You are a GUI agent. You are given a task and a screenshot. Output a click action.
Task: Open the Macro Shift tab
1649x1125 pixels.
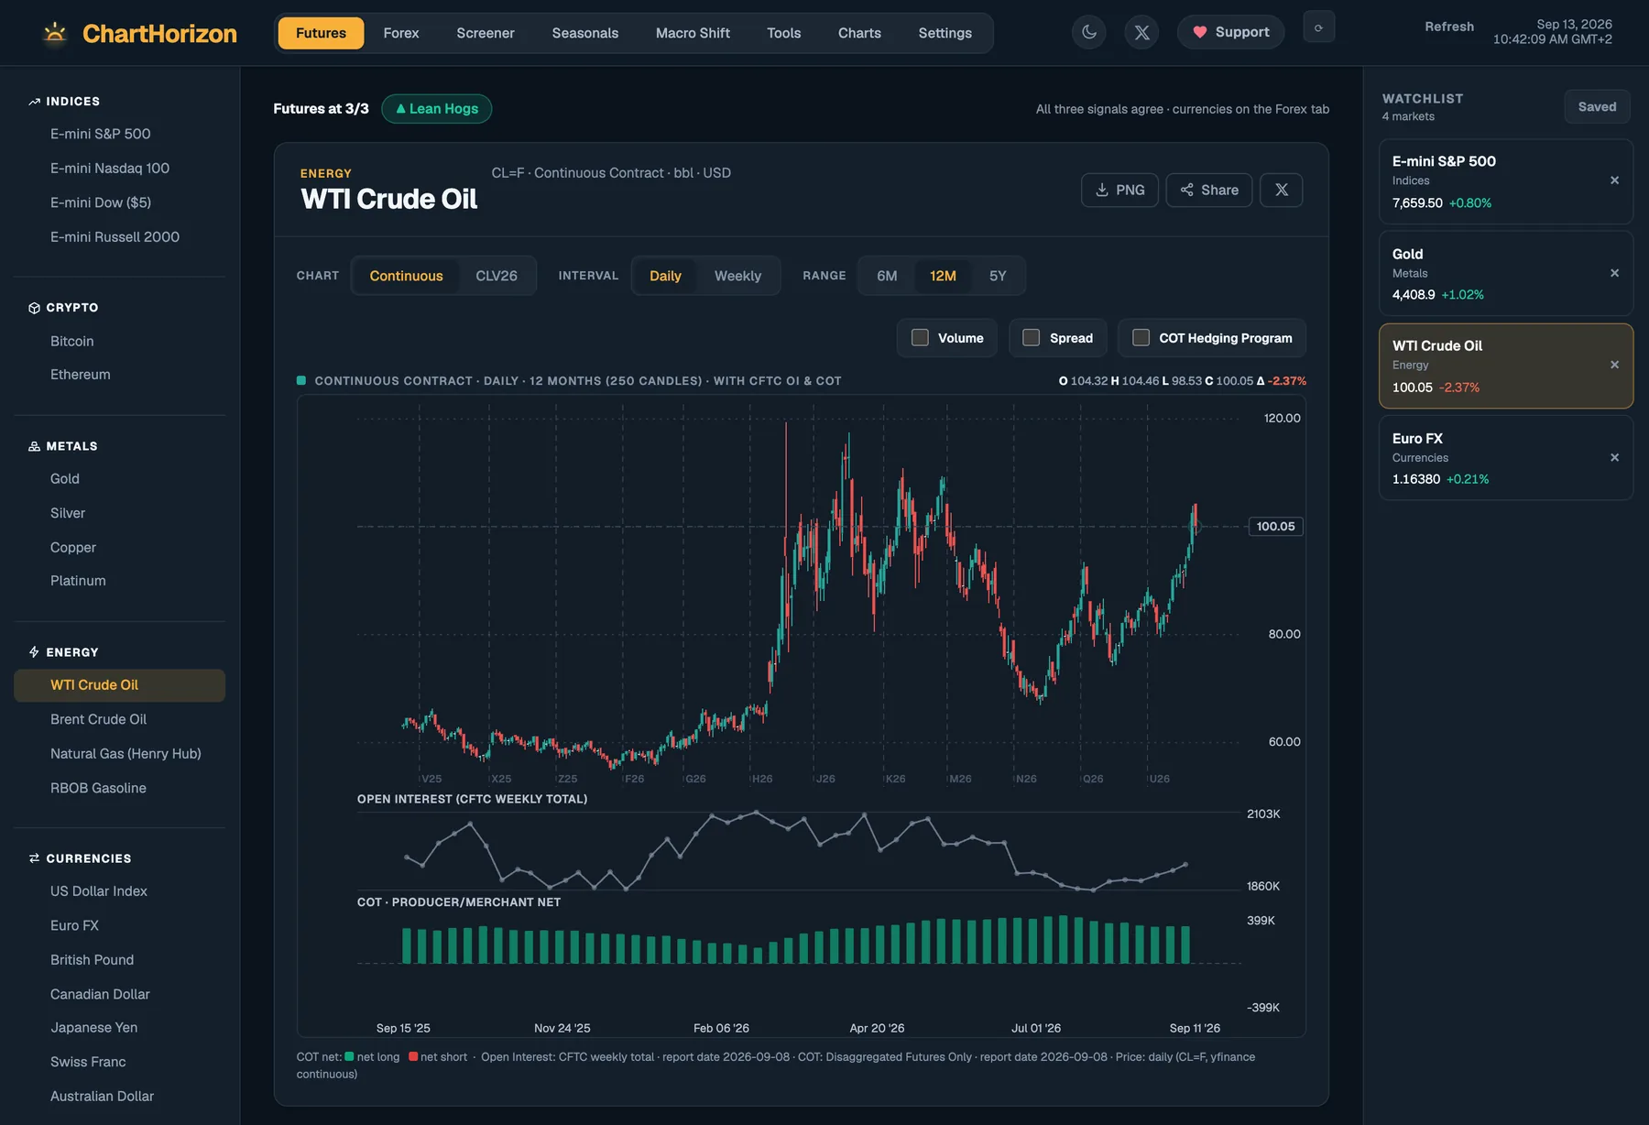tap(693, 33)
